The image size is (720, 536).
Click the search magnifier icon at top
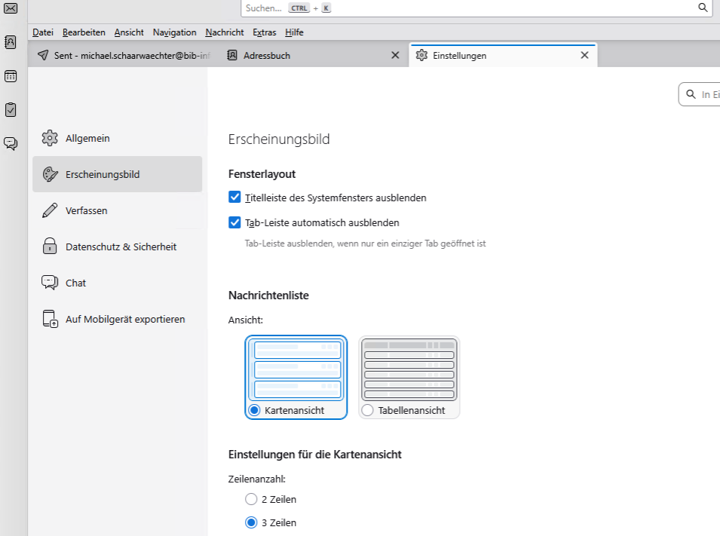point(703,8)
